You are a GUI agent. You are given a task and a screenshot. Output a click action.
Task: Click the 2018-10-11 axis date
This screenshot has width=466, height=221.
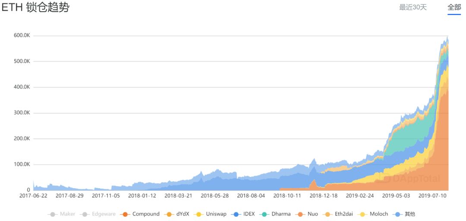pyautogui.click(x=287, y=196)
